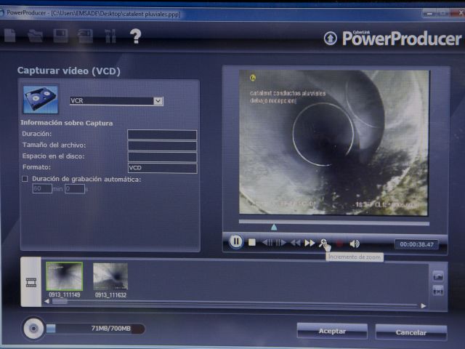Viewport: 465px width, 349px height.
Task: Rewind the preview video
Action: pos(296,243)
